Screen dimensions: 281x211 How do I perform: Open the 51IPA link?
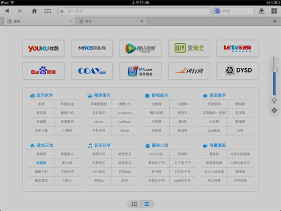pos(67,181)
